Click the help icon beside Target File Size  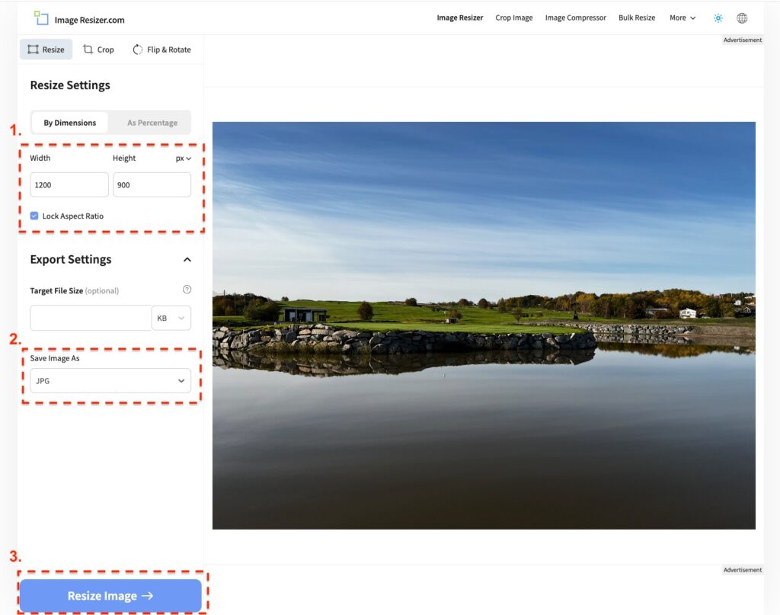187,290
